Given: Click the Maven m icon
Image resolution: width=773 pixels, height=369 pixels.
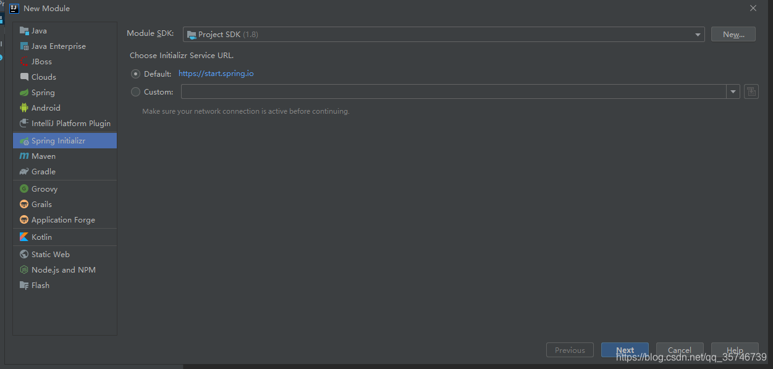Looking at the screenshot, I should click(x=24, y=156).
